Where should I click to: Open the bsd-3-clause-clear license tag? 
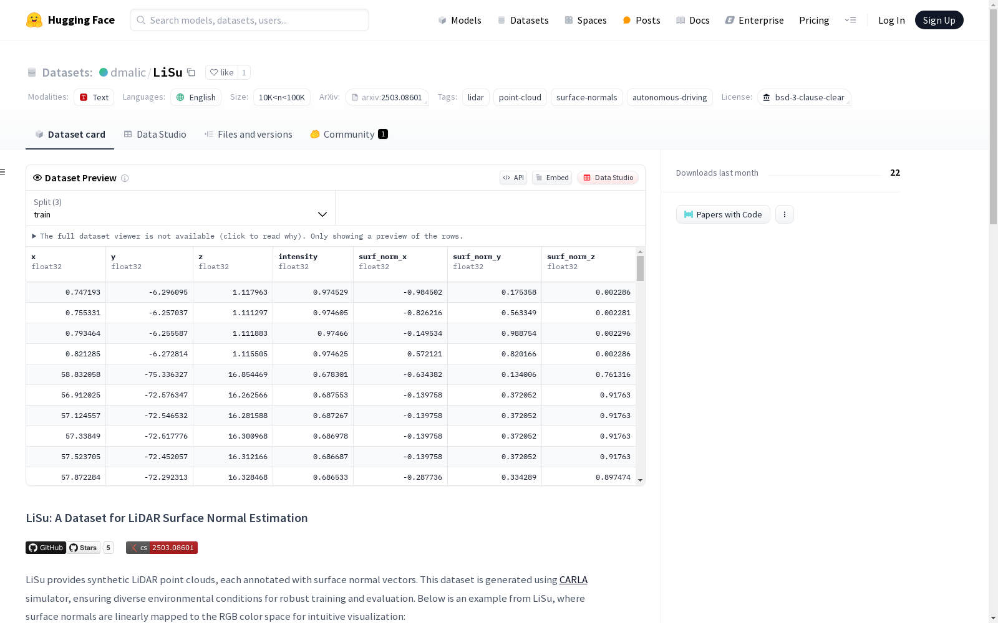804,97
